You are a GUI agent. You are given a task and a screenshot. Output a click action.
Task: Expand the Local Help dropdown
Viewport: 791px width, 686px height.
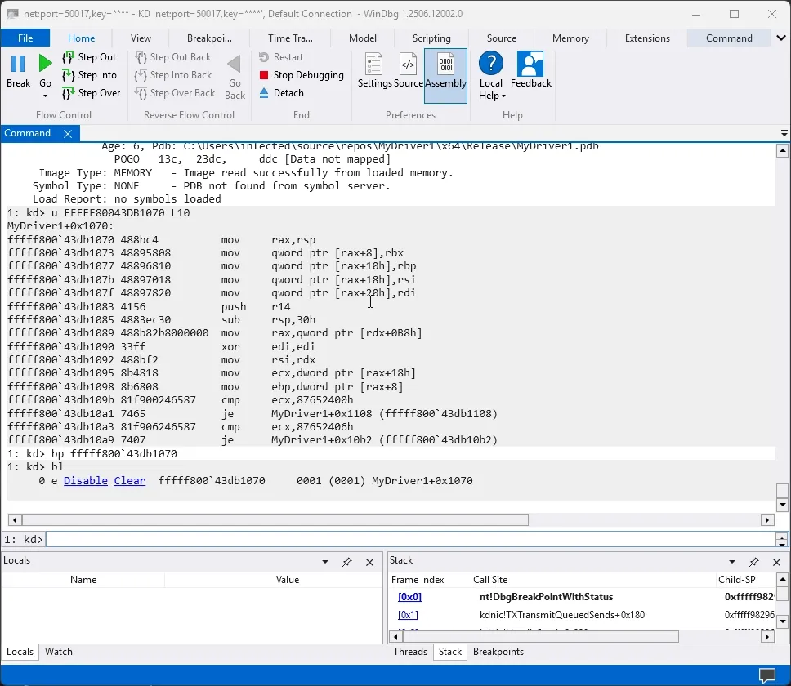click(x=503, y=96)
